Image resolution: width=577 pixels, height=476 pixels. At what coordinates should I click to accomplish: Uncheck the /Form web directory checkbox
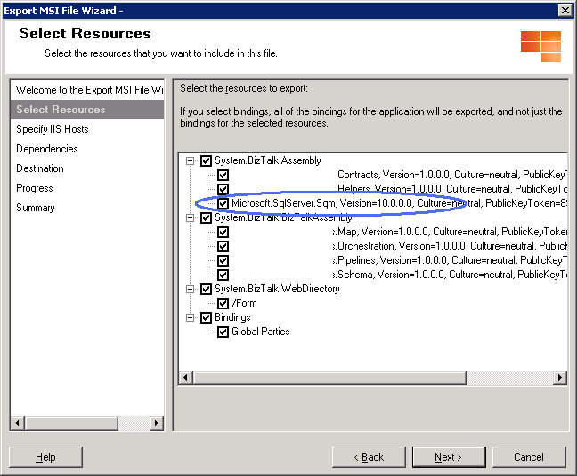[223, 303]
